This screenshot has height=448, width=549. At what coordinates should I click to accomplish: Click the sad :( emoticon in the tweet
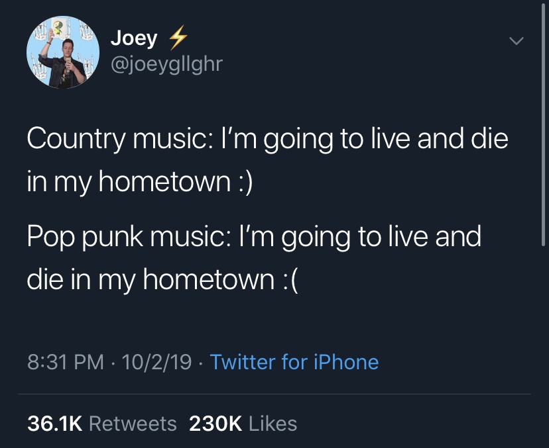[x=289, y=281]
